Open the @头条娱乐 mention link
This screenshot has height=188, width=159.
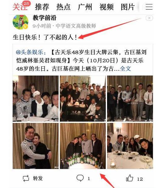pyautogui.click(x=31, y=52)
